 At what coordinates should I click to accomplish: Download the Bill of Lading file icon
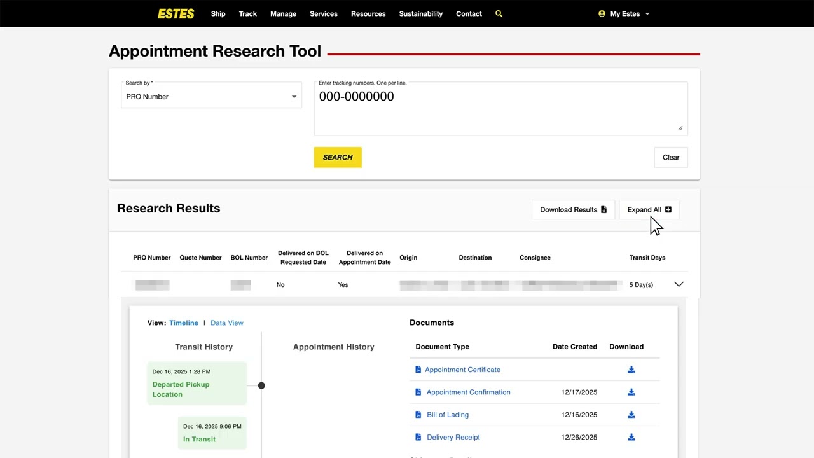[x=631, y=415]
